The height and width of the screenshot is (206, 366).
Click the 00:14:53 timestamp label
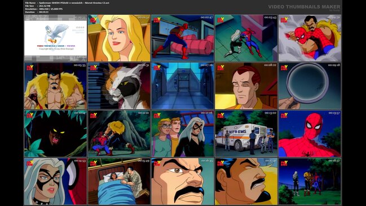[80, 161]
